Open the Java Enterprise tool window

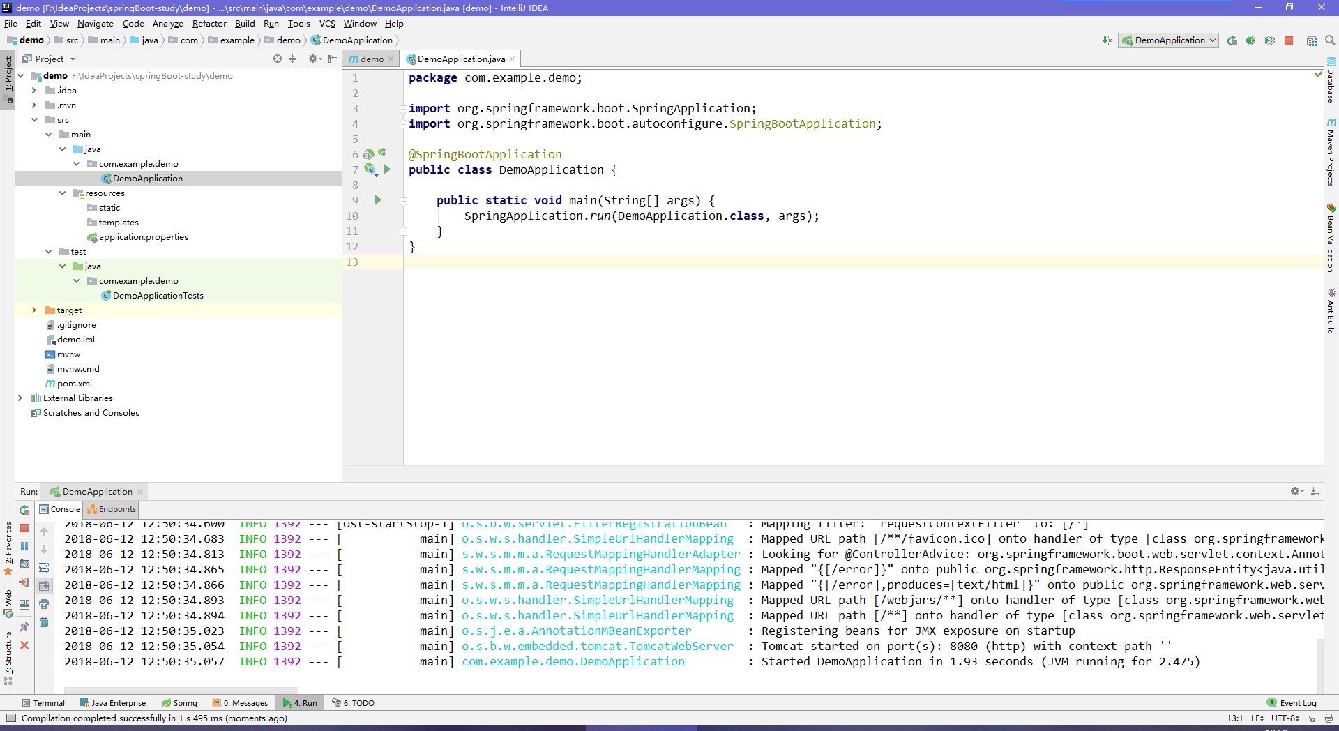pyautogui.click(x=112, y=703)
